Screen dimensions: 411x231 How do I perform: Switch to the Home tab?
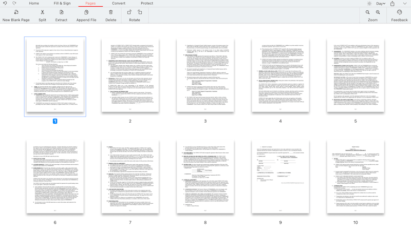point(34,3)
